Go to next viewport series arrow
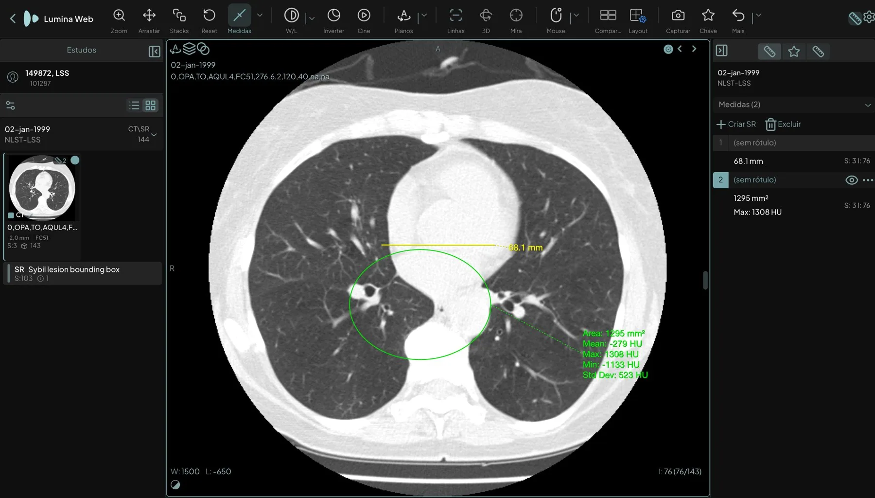The height and width of the screenshot is (498, 875). click(x=694, y=49)
